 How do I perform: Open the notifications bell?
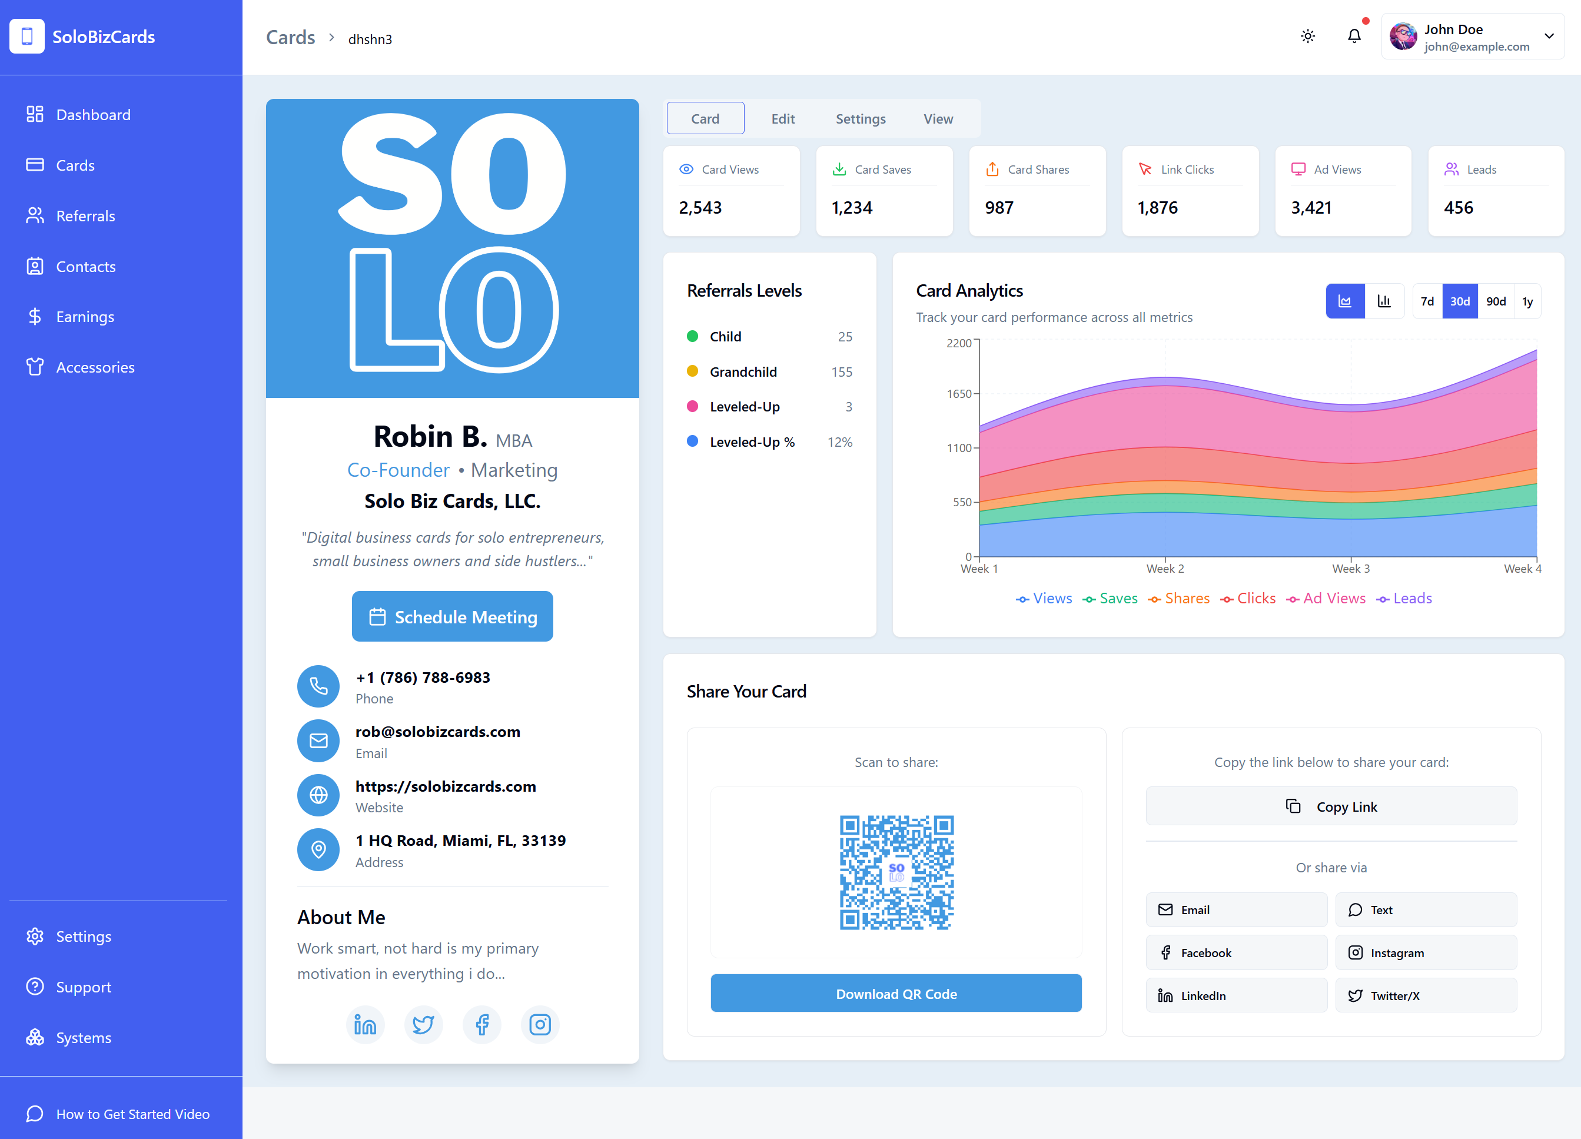[1354, 35]
